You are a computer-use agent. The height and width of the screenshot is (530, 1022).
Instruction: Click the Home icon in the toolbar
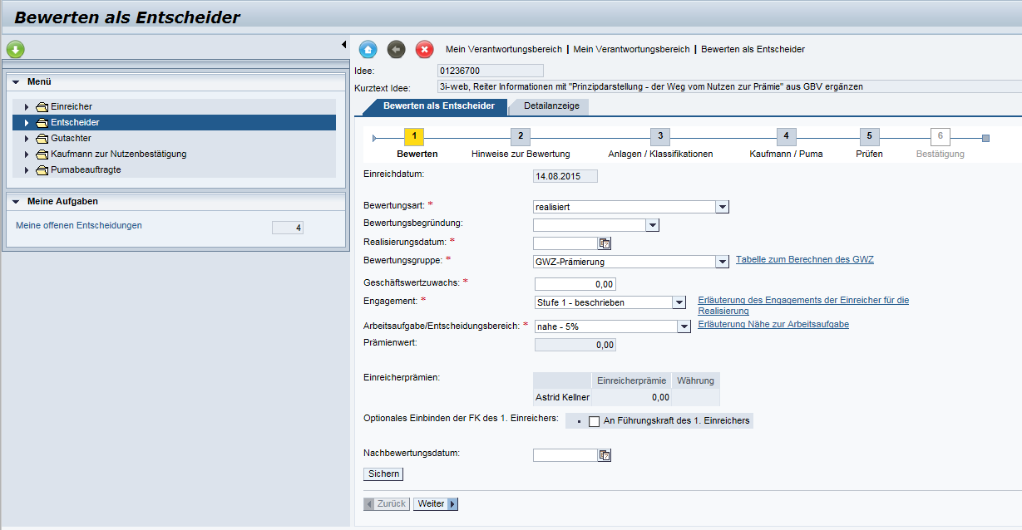click(368, 49)
